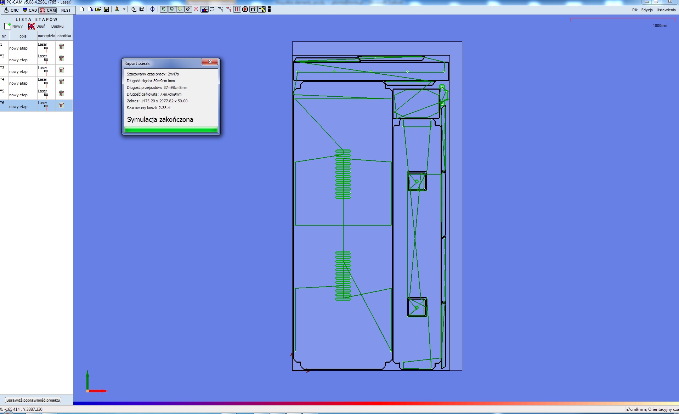
Task: Select stage row *3 nowy etap
Action: (36, 70)
